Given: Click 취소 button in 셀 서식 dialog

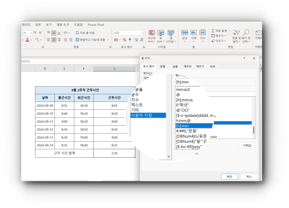Looking at the screenshot, I should pos(249,177).
